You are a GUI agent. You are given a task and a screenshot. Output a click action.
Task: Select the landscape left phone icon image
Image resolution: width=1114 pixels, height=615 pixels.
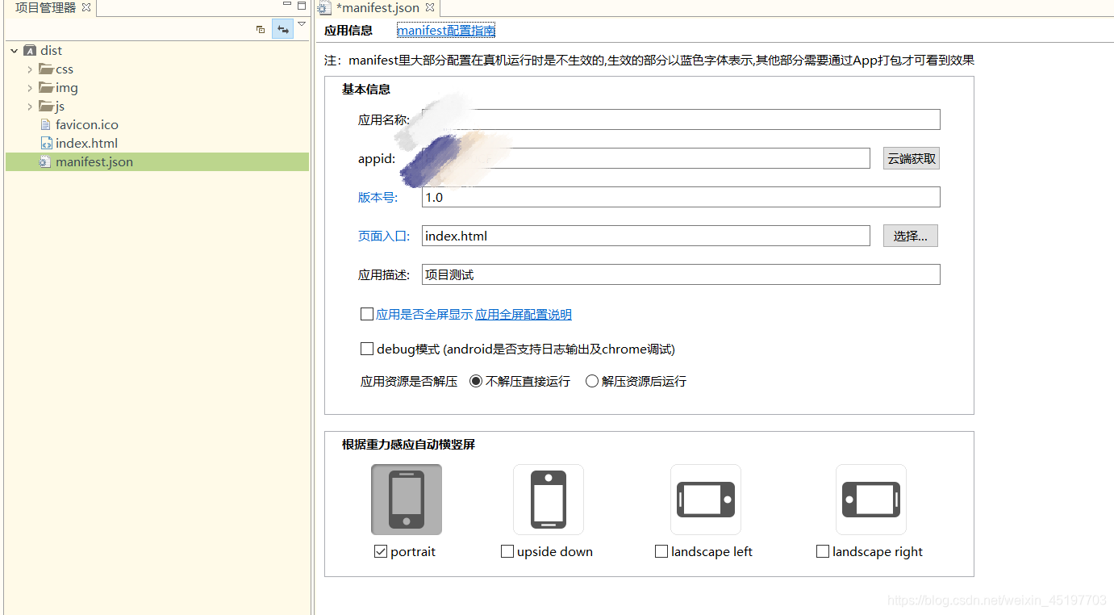tap(705, 499)
